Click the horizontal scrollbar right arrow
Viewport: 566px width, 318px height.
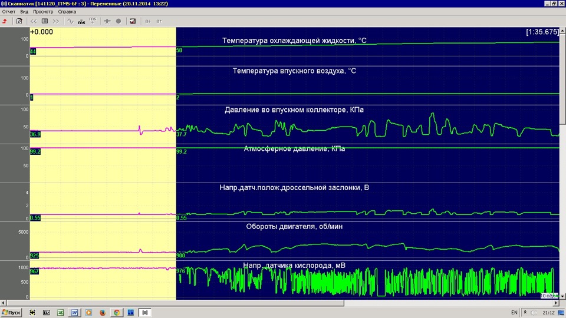(556, 303)
